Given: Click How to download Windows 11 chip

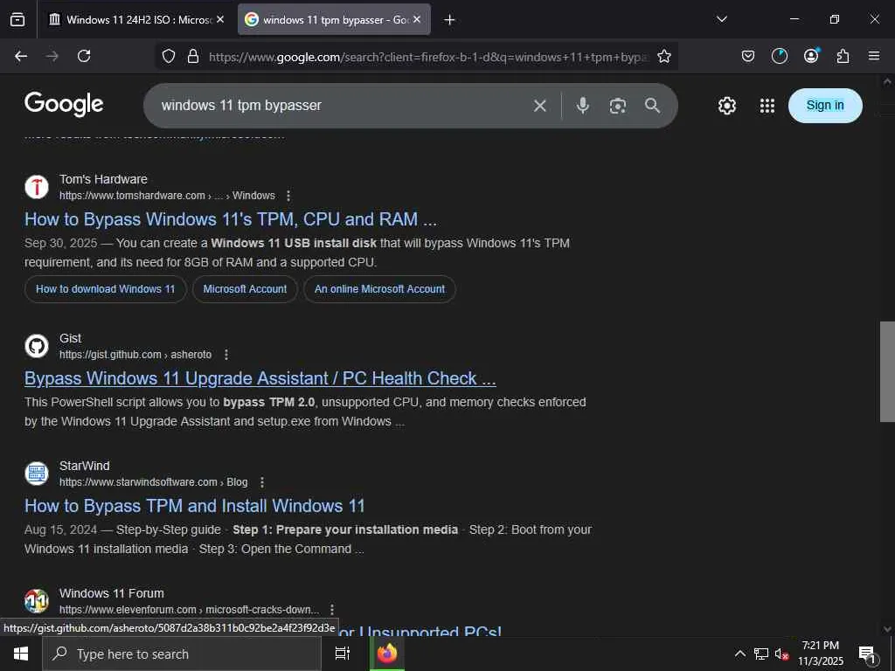Looking at the screenshot, I should pyautogui.click(x=106, y=289).
